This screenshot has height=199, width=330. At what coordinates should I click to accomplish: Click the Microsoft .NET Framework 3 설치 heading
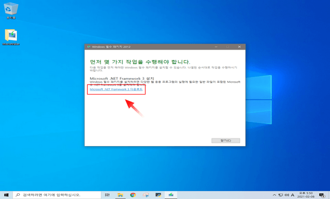pos(122,78)
